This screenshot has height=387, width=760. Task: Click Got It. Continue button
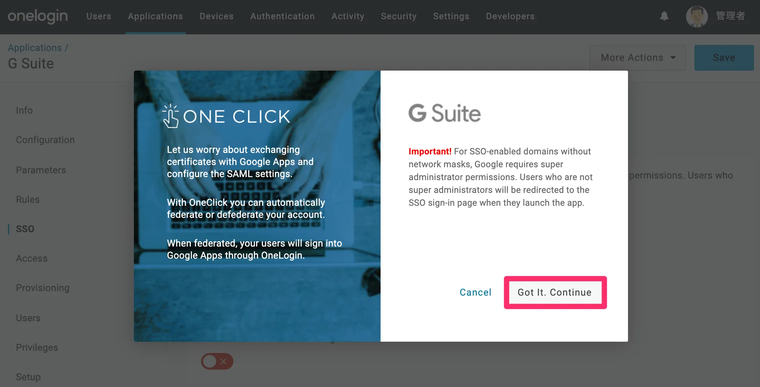pos(555,293)
